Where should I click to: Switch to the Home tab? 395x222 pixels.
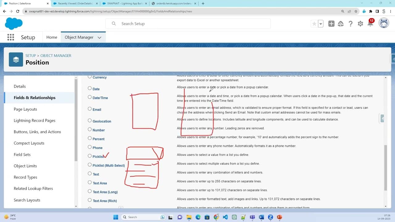(x=52, y=37)
